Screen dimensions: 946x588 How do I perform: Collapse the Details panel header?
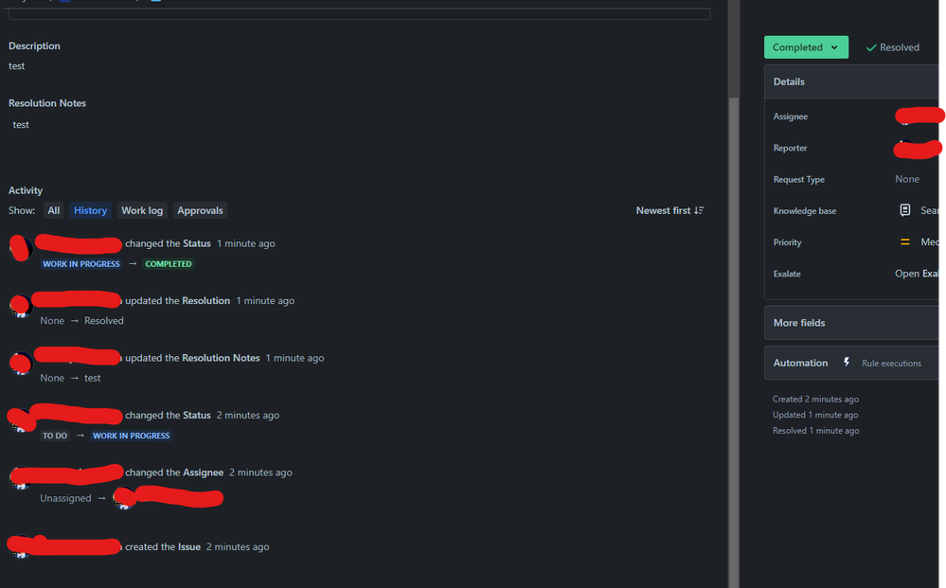tap(851, 81)
